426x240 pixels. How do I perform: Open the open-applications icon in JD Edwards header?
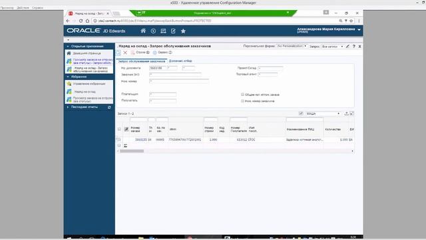point(163,31)
